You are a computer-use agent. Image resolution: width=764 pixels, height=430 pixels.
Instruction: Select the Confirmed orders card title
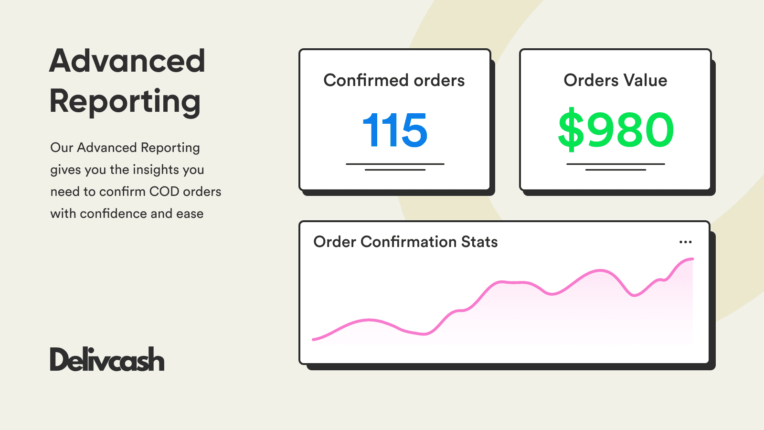click(394, 80)
